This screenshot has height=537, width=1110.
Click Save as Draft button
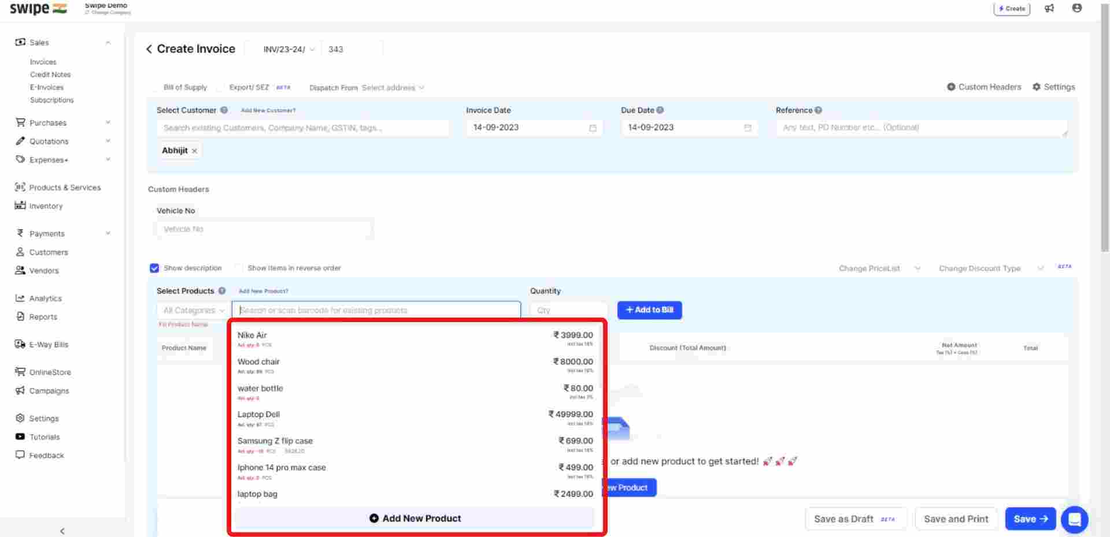(x=856, y=519)
